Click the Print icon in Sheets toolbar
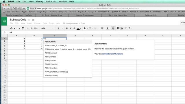The width and height of the screenshot is (185, 104). coord(11,28)
